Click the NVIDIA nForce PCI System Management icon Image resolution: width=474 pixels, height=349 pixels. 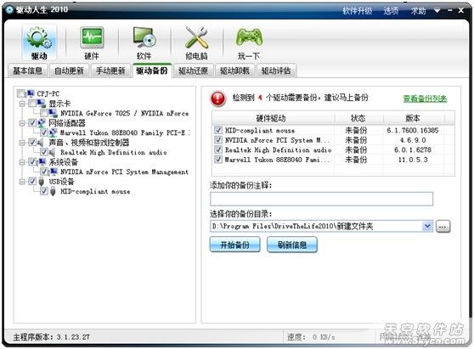click(54, 172)
